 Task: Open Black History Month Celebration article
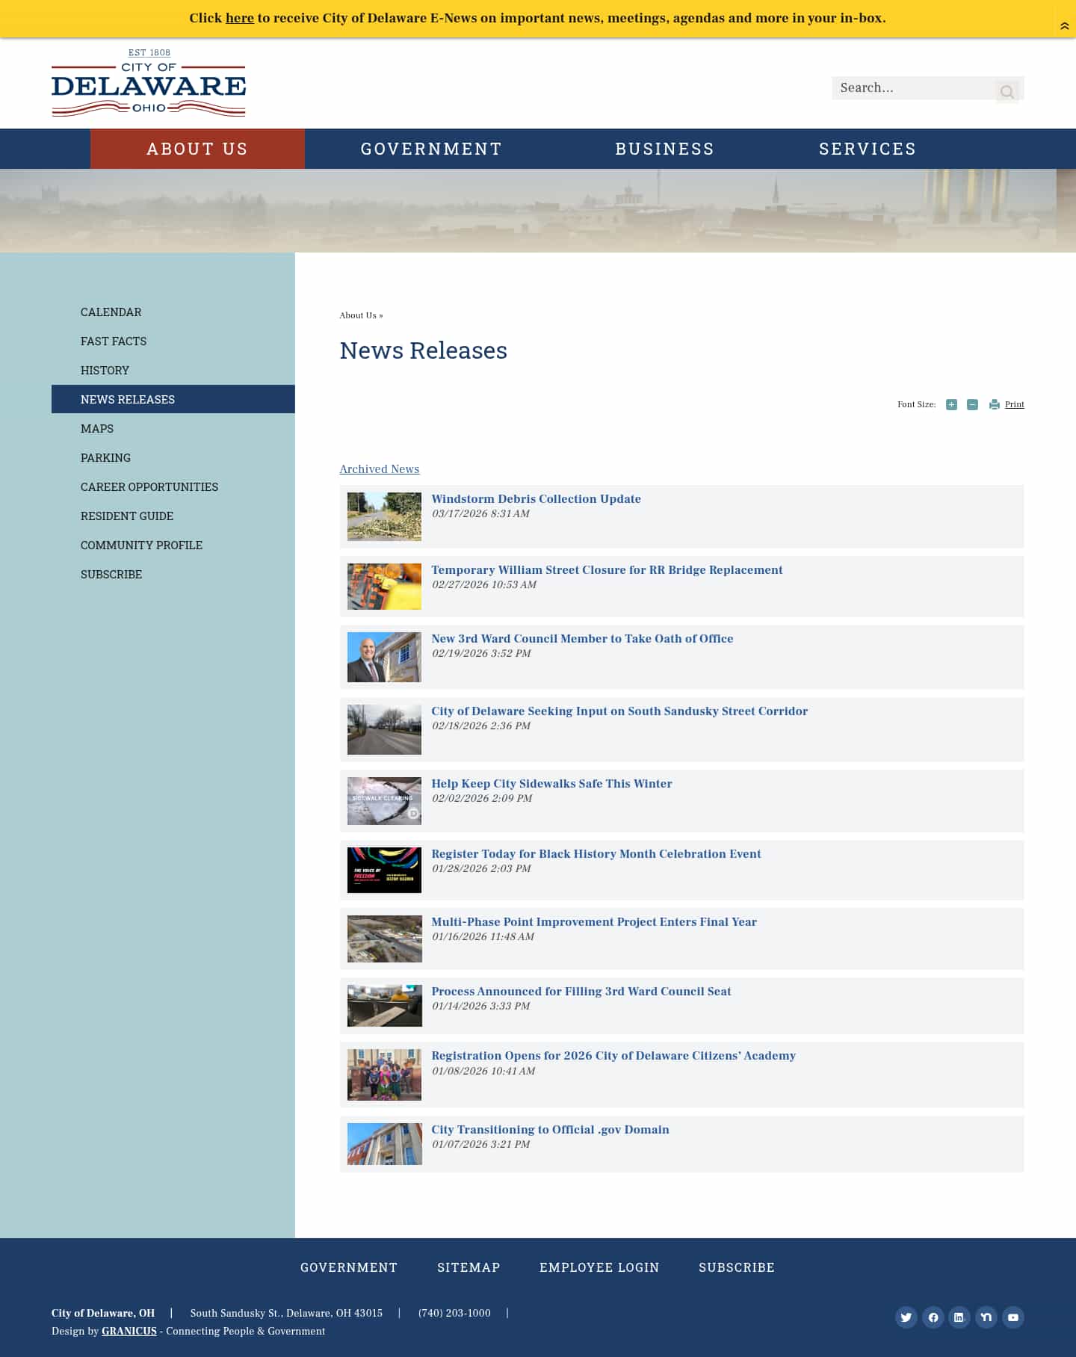(x=596, y=853)
